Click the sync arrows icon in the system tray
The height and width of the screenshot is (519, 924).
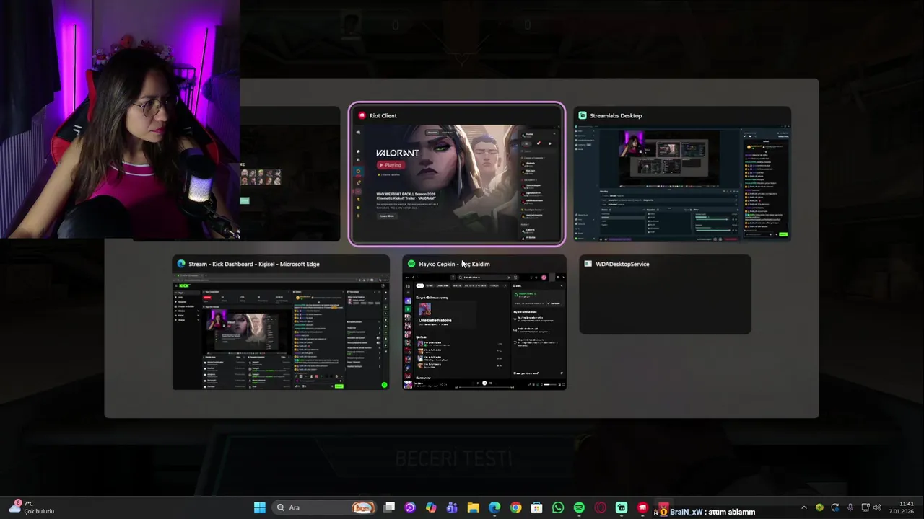pos(834,507)
